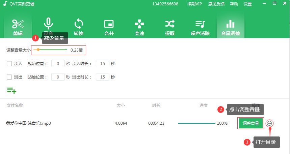Open the 合并 merge tool

pos(109,27)
